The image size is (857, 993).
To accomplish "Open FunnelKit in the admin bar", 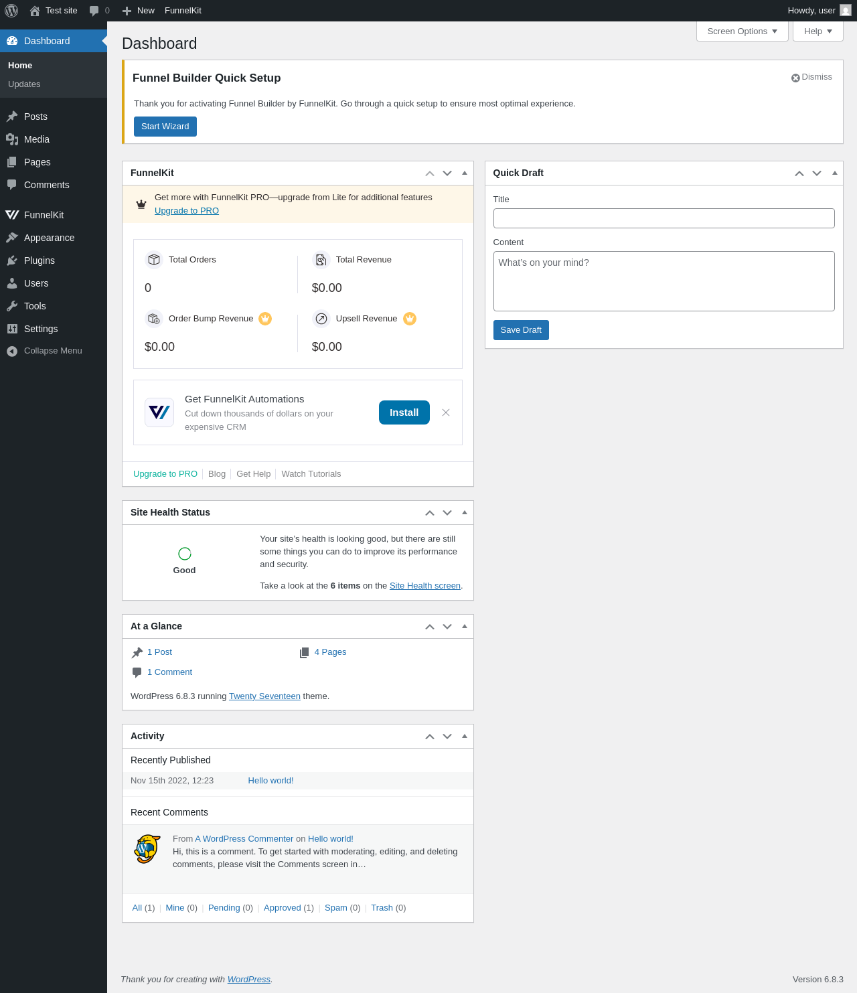I will click(x=183, y=11).
